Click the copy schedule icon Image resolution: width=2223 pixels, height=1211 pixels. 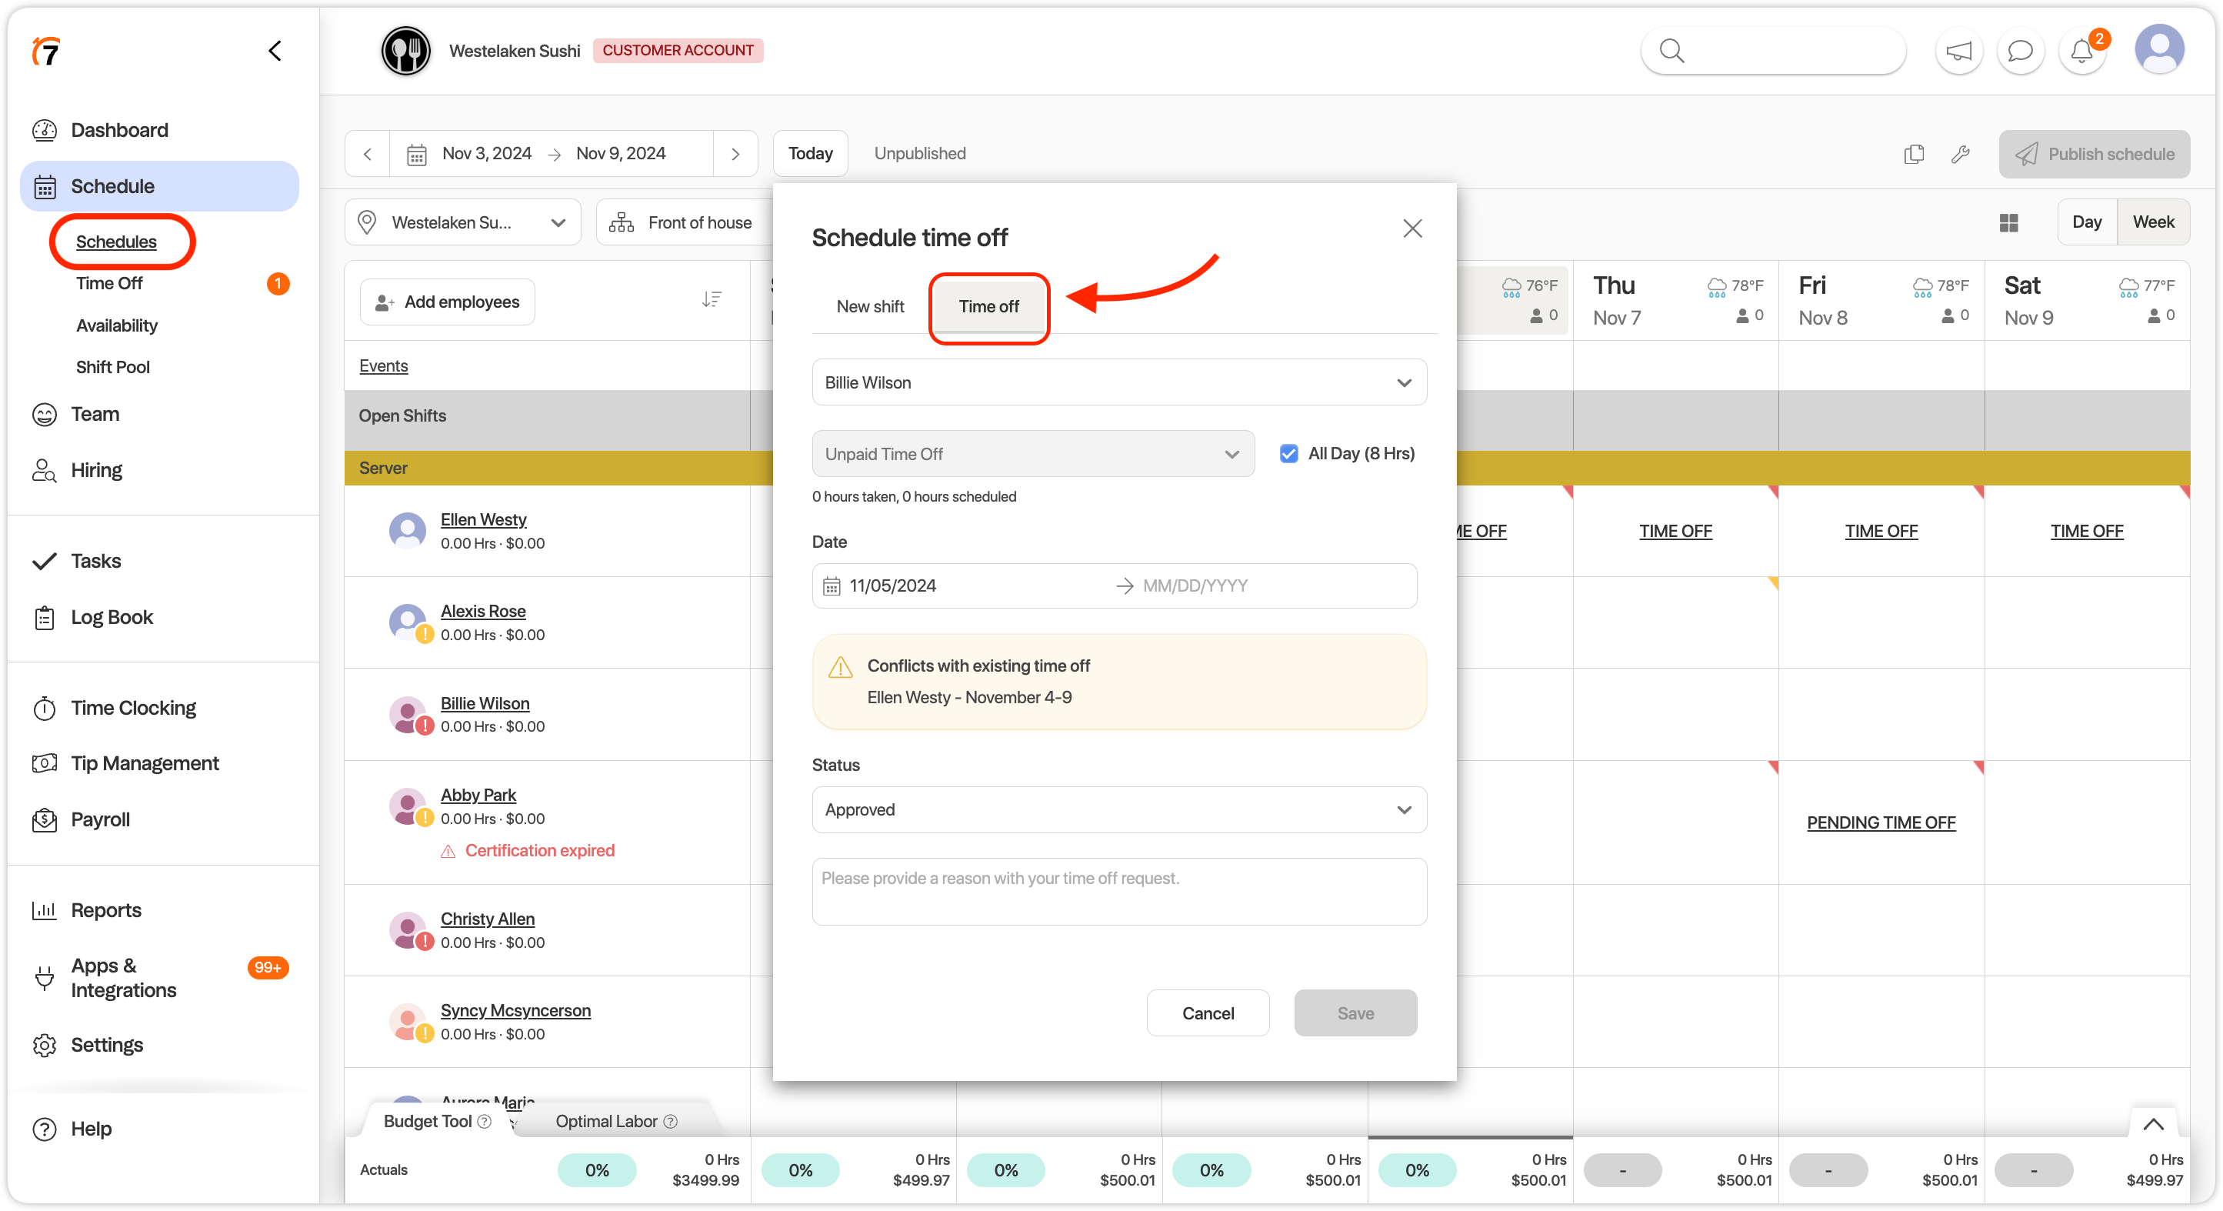pos(1913,154)
